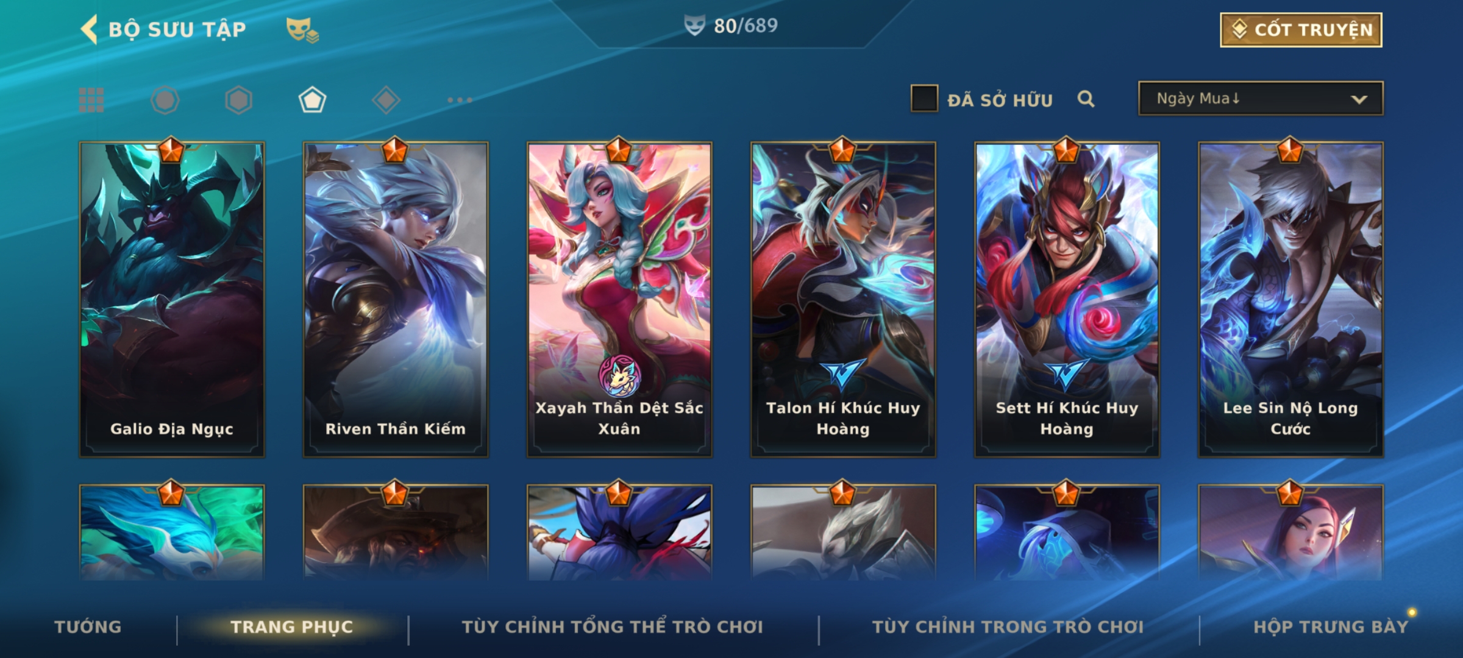
Task: Open the Lee Sin Nộ Long Cước skin
Action: 1290,299
